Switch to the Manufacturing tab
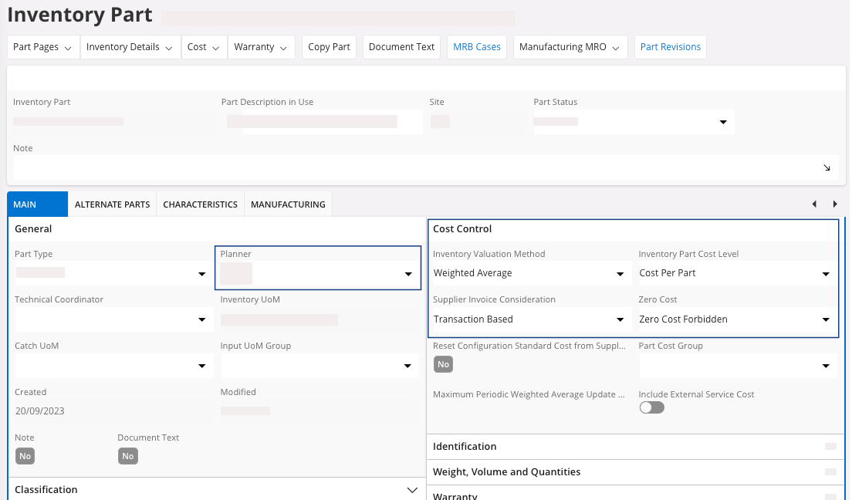Viewport: 852px width, 500px height. 288,204
